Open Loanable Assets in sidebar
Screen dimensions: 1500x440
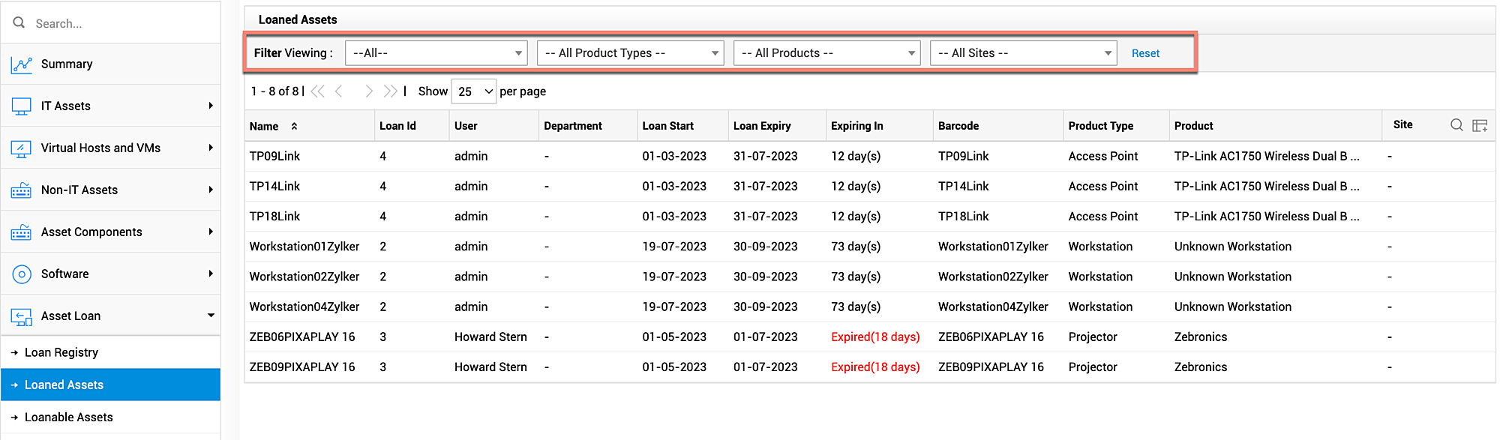(69, 418)
